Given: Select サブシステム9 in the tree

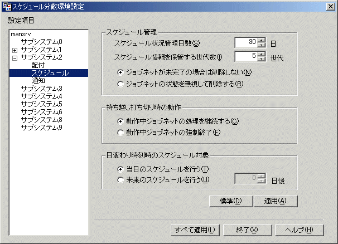Looking at the screenshot, I should (x=42, y=127).
